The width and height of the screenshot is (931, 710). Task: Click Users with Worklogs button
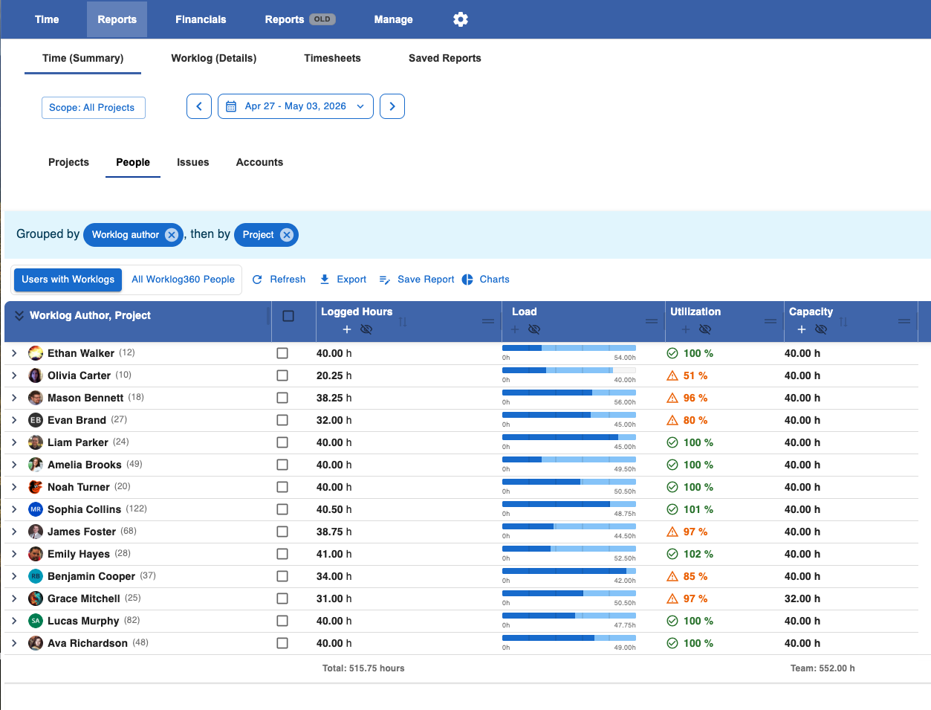[x=68, y=280]
